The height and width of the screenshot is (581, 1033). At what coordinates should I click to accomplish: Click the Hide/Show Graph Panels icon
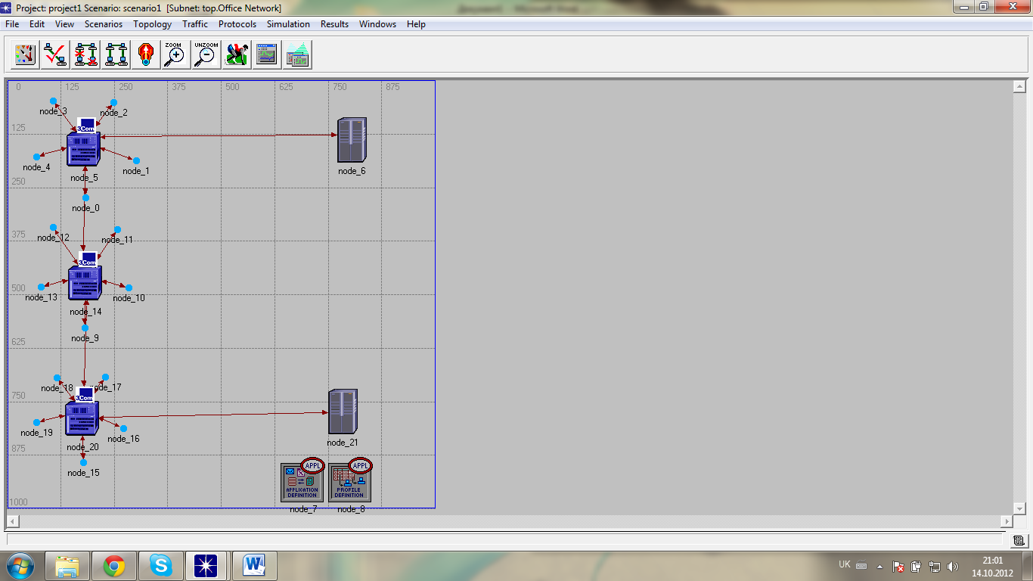coord(298,54)
